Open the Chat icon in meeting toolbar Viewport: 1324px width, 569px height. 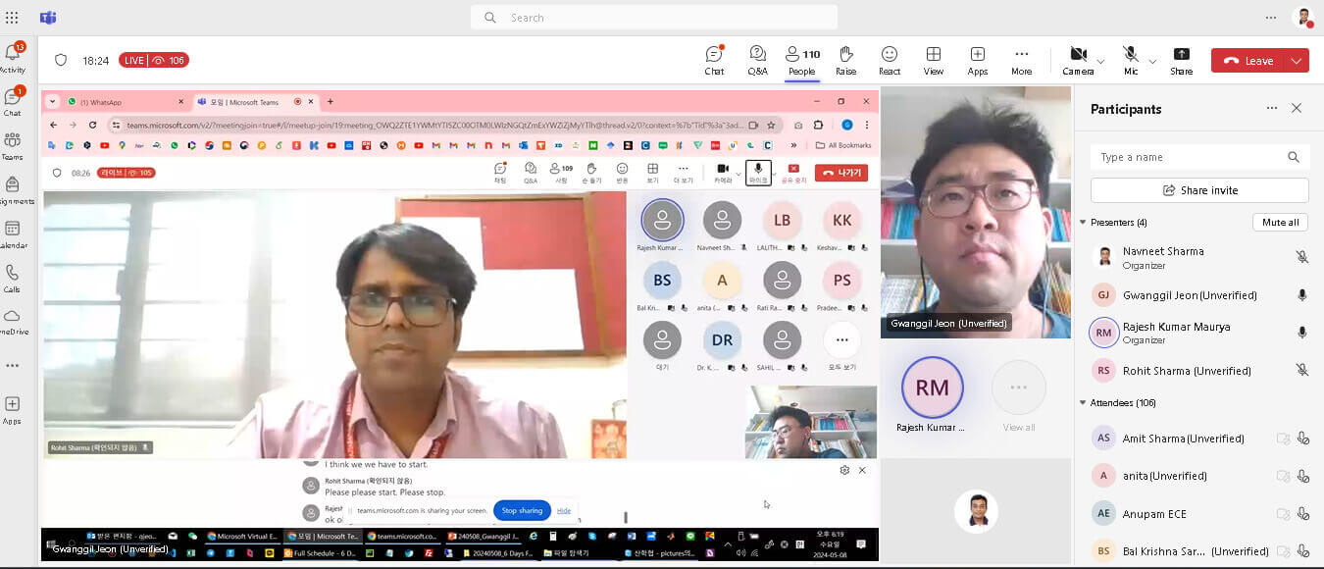[714, 59]
